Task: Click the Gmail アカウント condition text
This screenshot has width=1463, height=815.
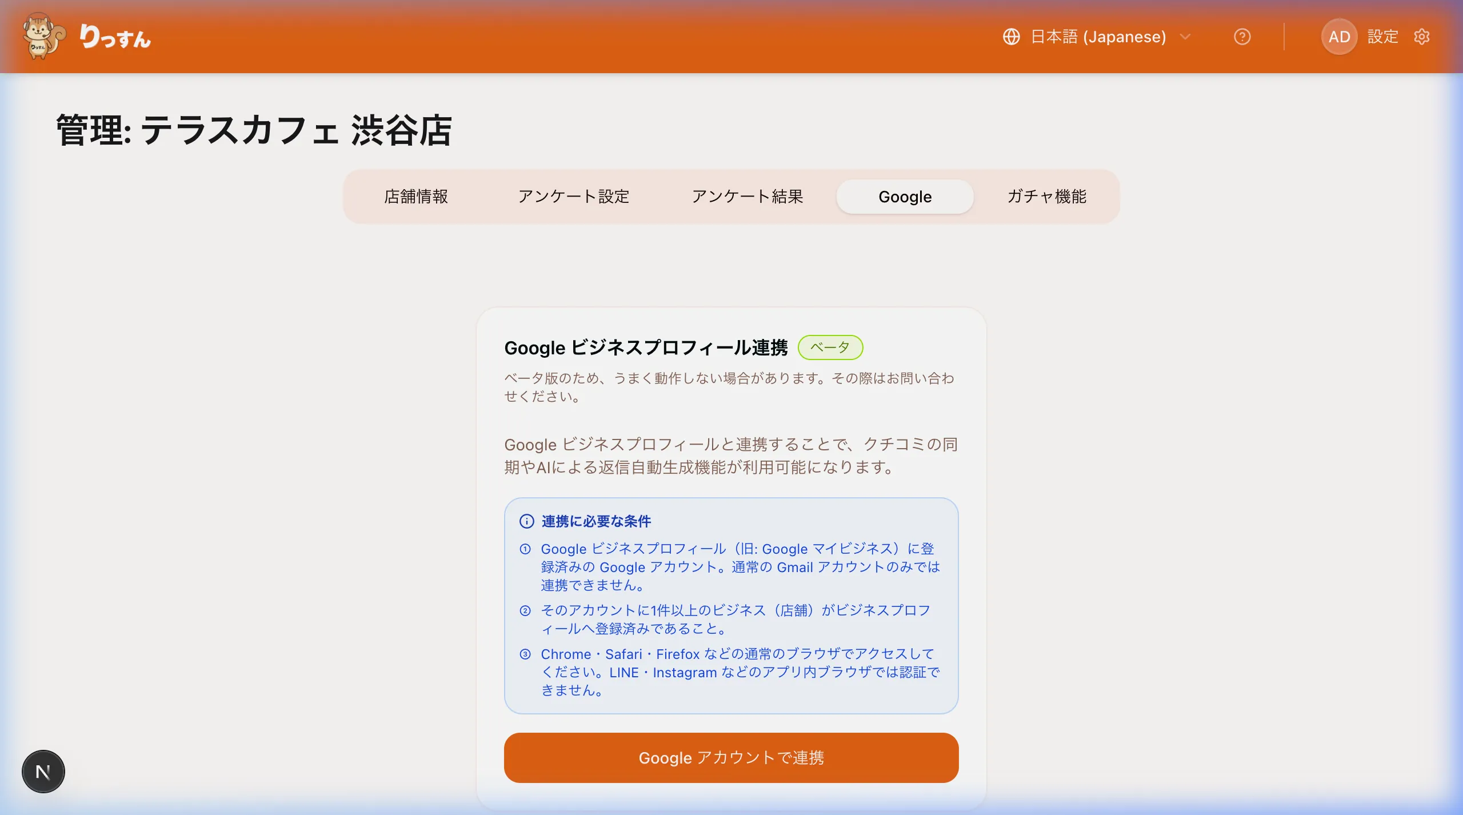Action: [741, 567]
